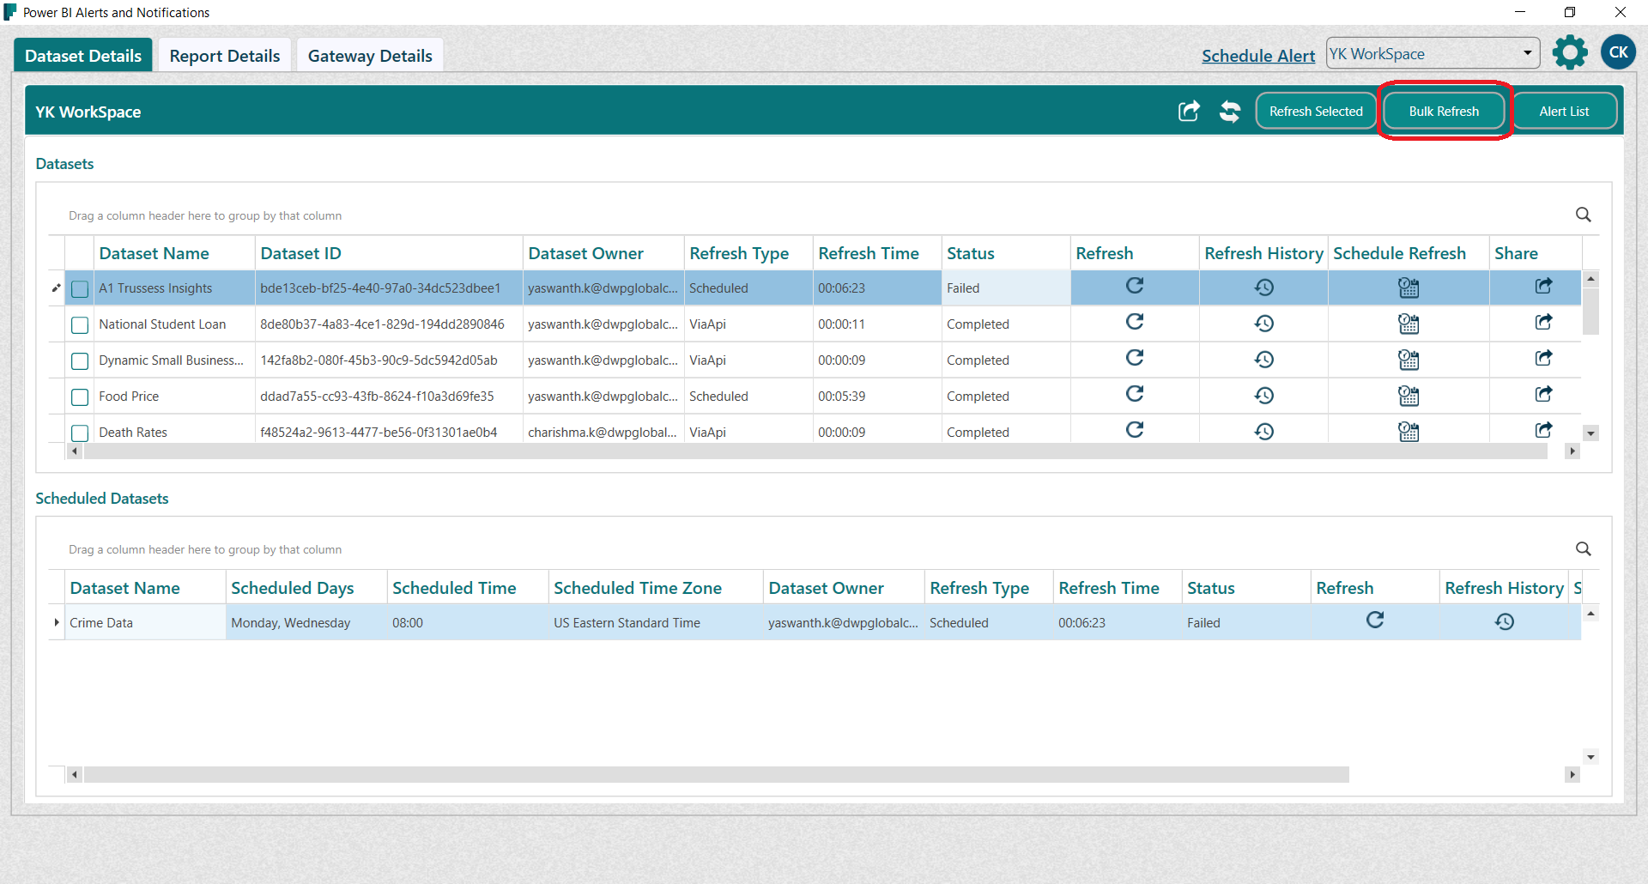Refresh the Dynamic Small Business dataset
The image size is (1648, 884).
point(1135,358)
